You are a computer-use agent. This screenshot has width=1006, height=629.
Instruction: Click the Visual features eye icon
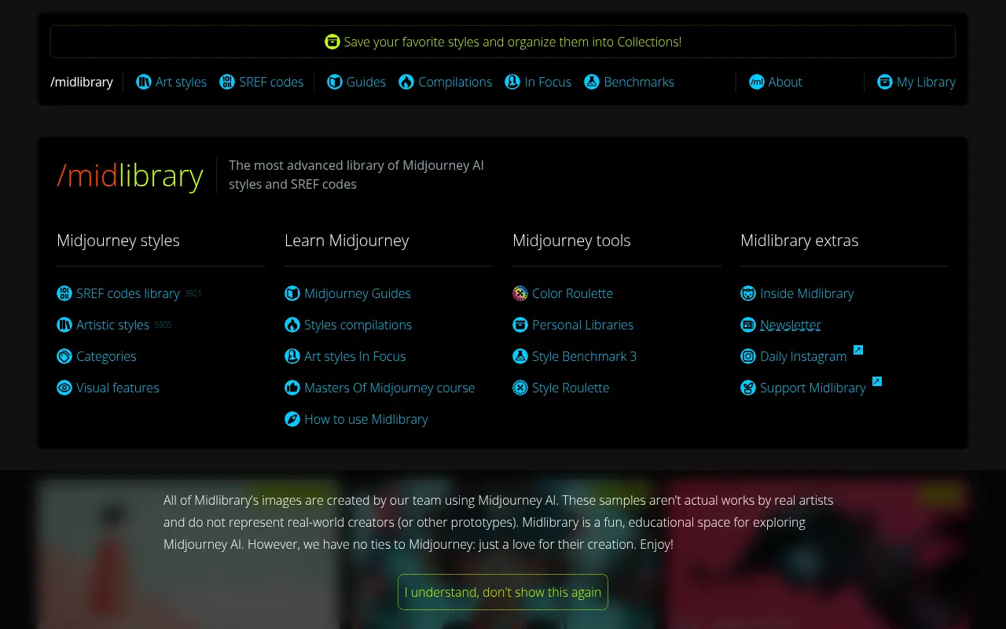coord(64,388)
